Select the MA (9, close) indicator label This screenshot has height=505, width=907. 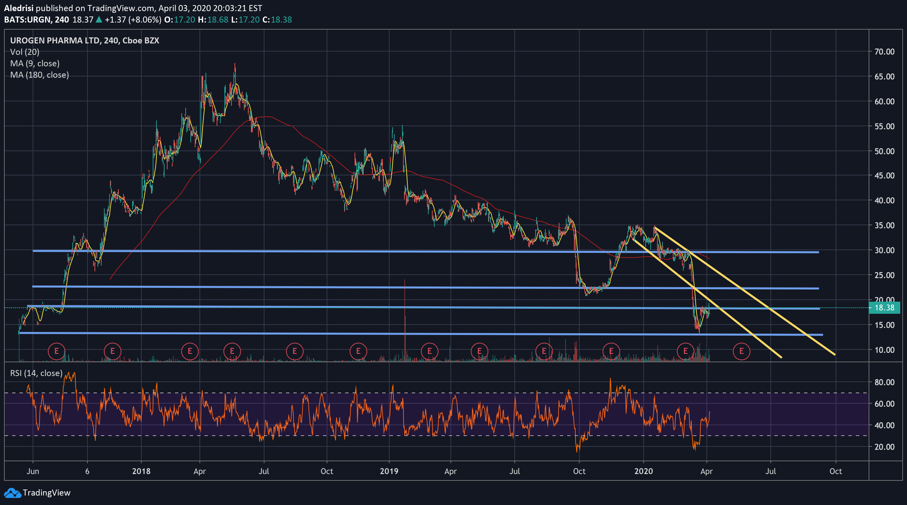point(35,63)
